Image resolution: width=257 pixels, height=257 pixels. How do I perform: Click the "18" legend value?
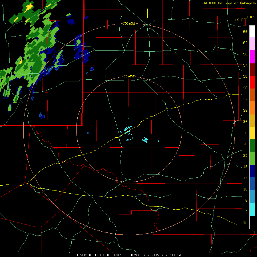click(245, 167)
